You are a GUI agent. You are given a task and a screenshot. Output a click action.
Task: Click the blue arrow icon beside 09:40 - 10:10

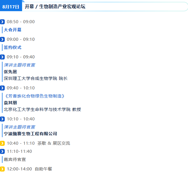click(x=2, y=88)
